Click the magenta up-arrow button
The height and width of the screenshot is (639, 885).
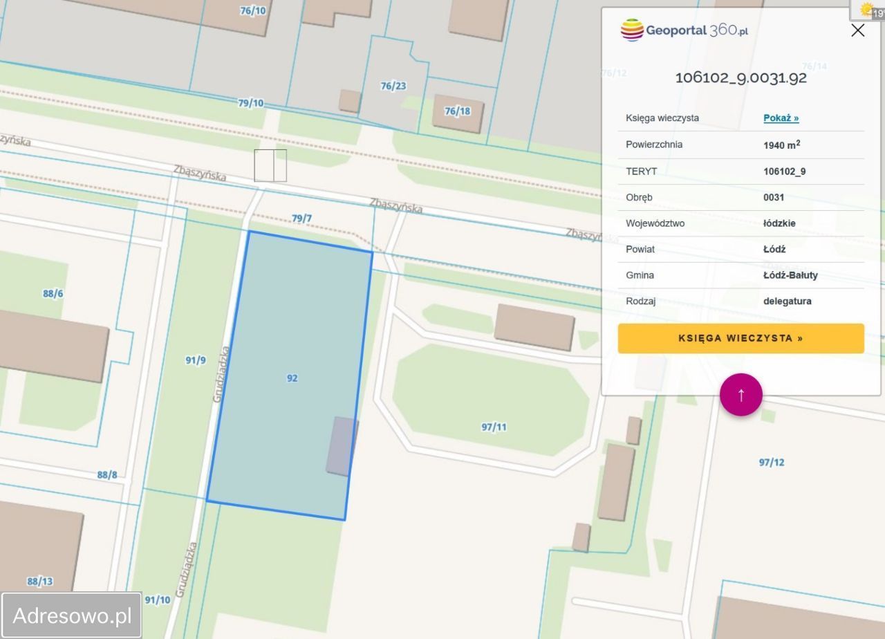[x=741, y=395]
